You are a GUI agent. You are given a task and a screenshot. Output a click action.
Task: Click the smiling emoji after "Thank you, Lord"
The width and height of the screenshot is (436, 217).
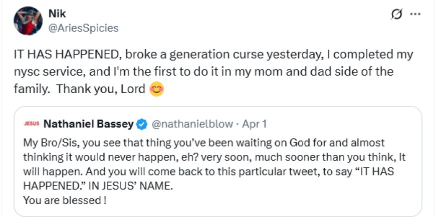[x=156, y=90]
